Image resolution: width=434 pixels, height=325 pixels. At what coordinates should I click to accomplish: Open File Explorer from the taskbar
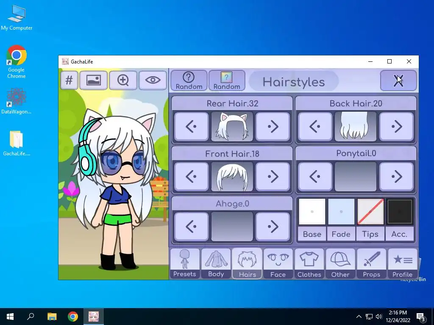click(52, 317)
